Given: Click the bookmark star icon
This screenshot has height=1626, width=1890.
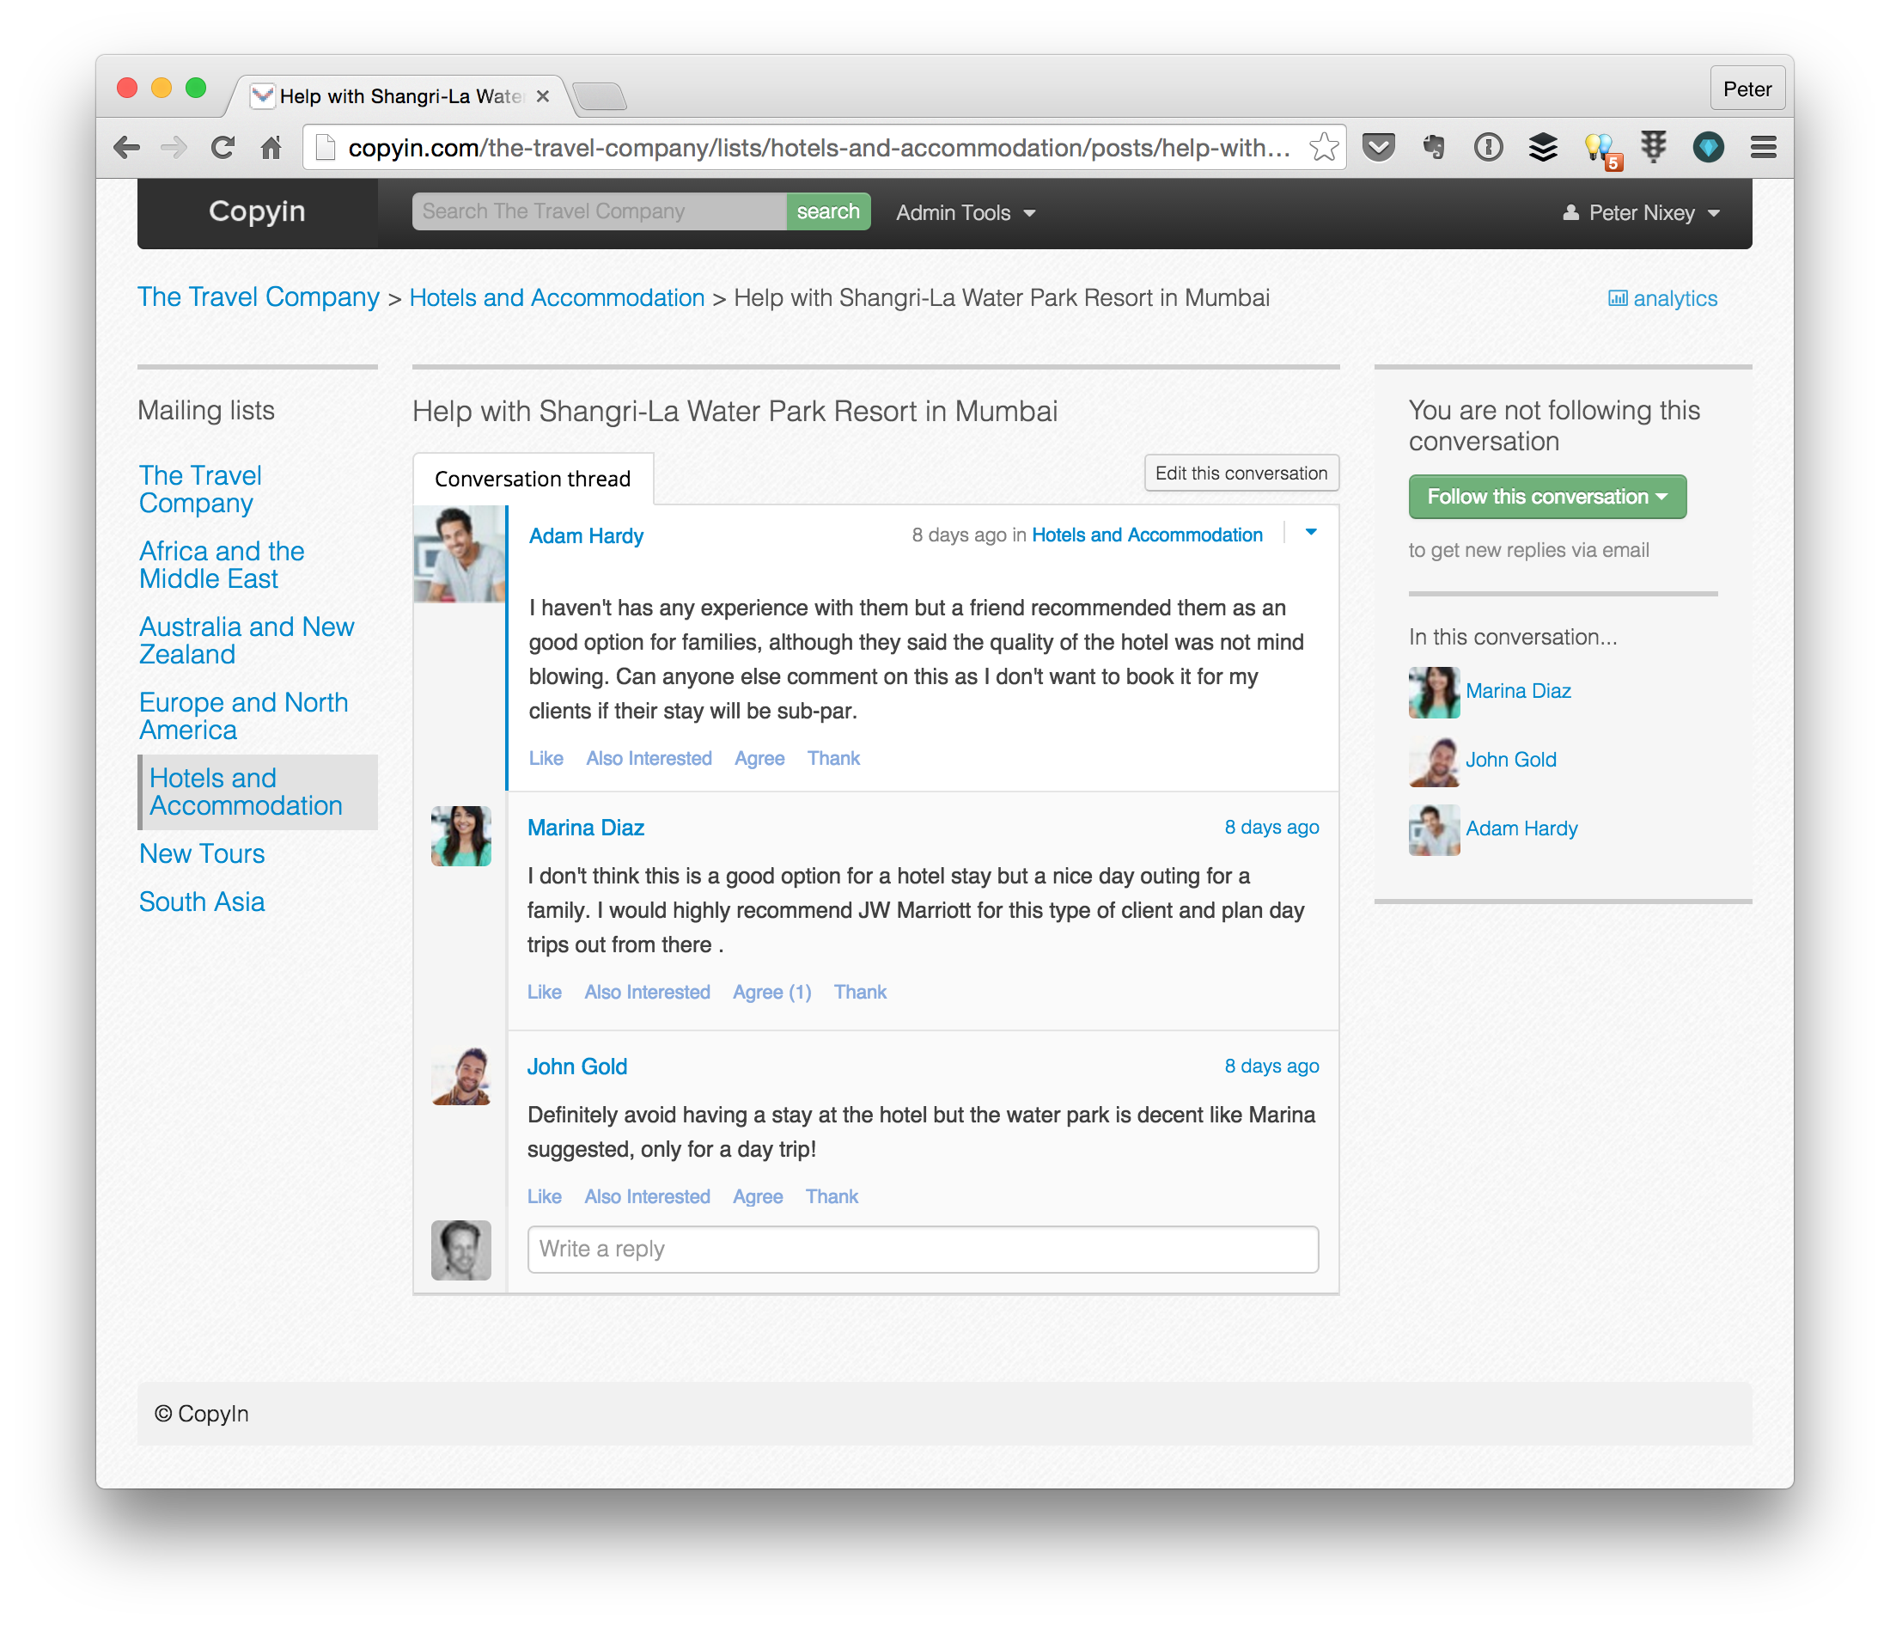Looking at the screenshot, I should (x=1324, y=148).
